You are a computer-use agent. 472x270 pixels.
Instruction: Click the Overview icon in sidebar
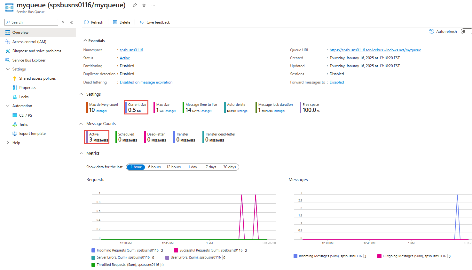click(8, 33)
